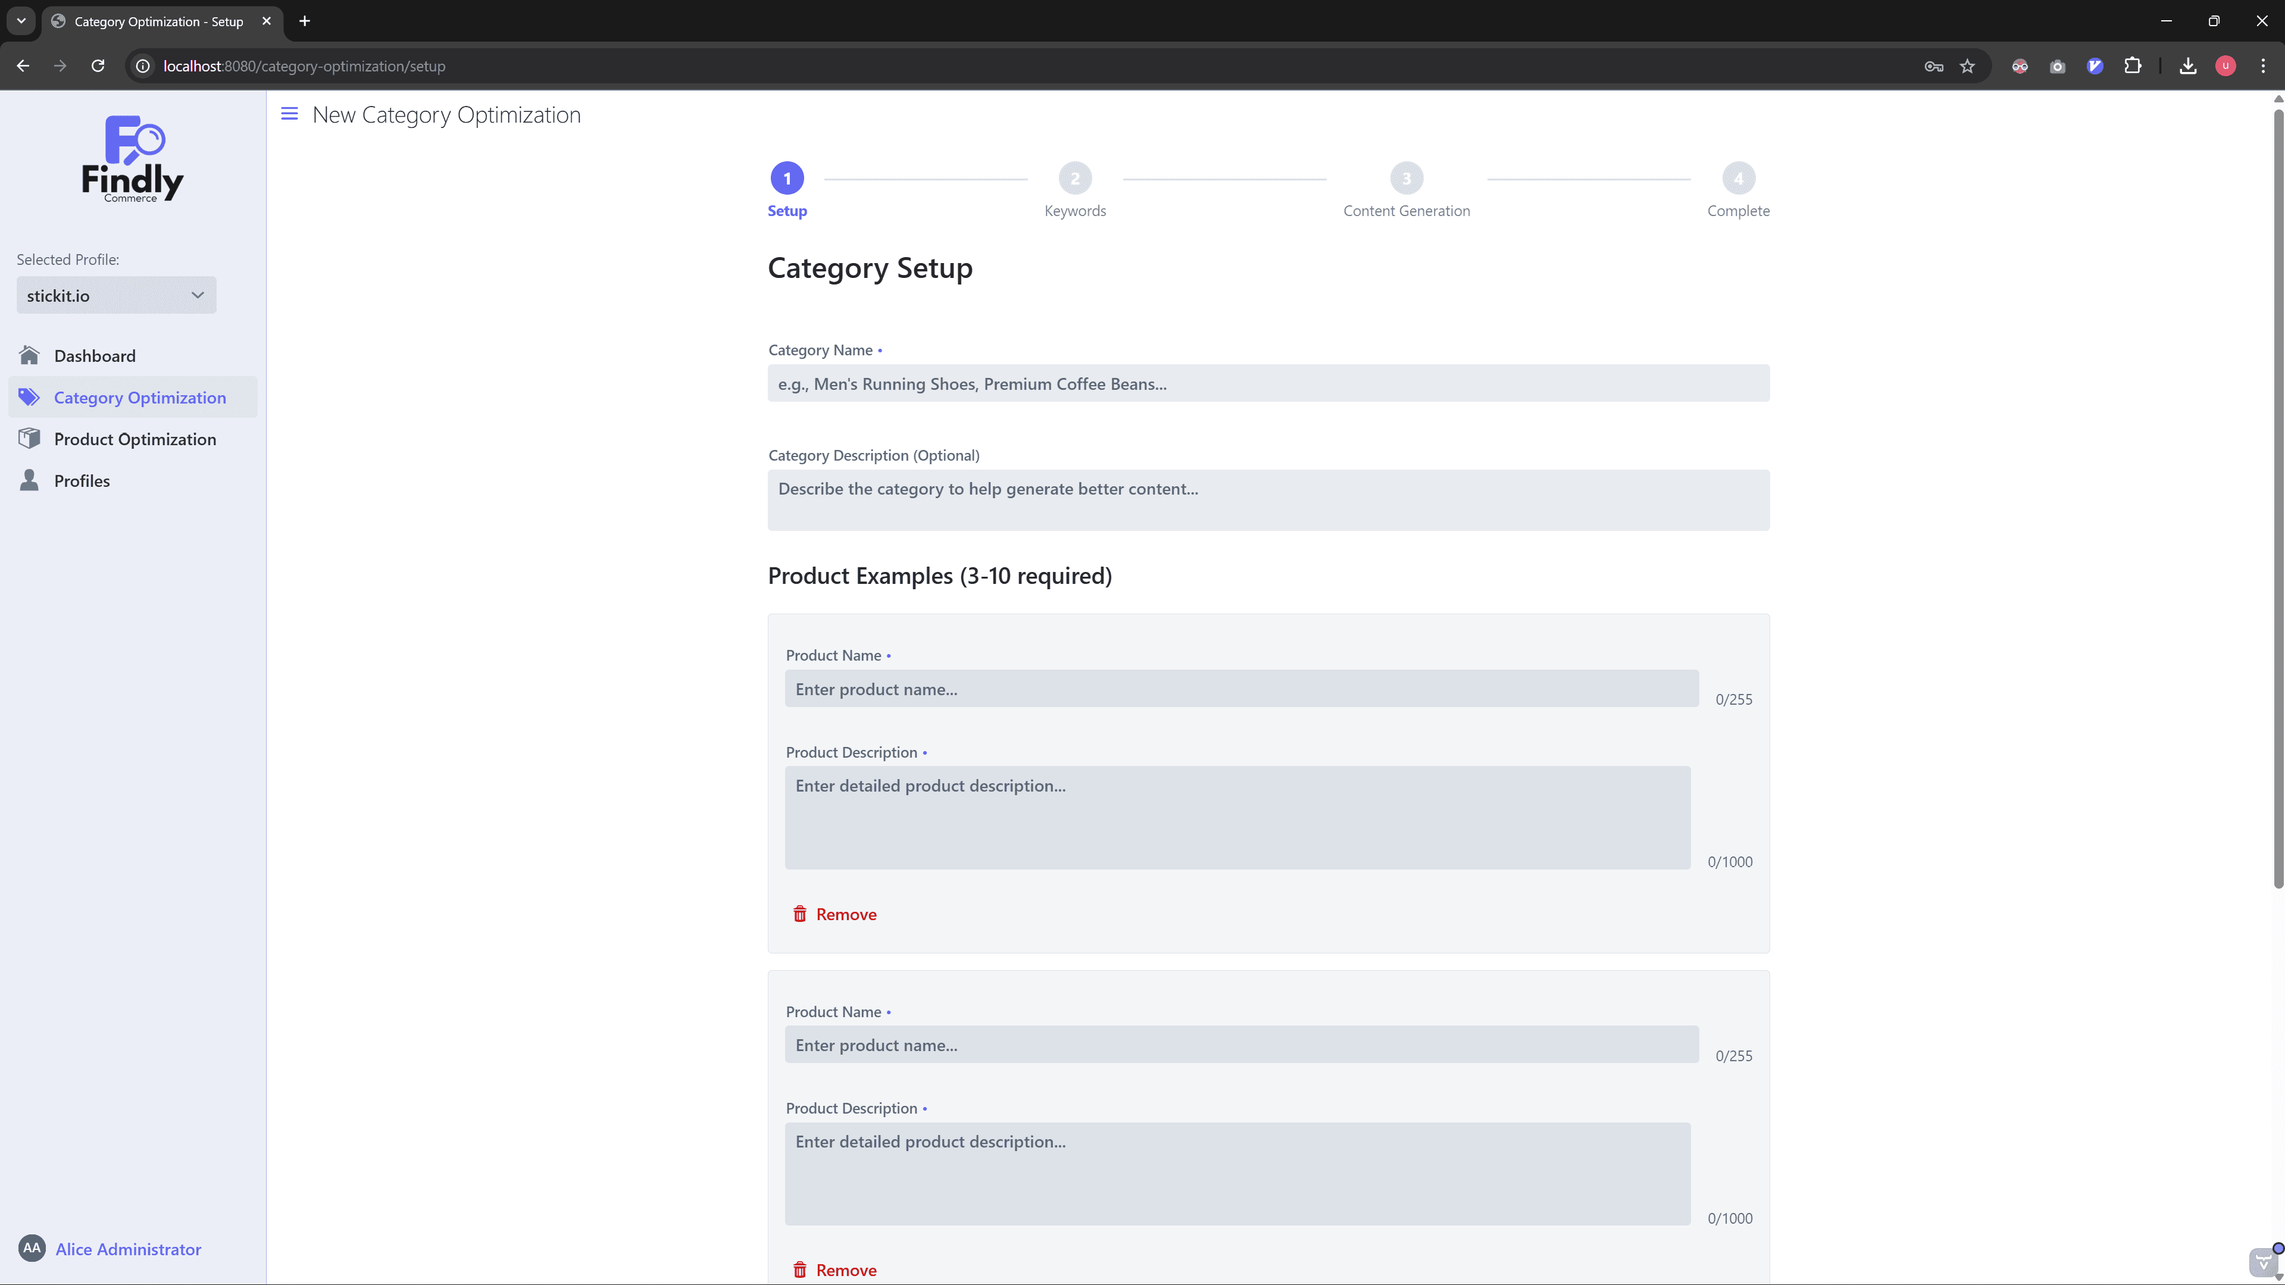
Task: Click the hamburger menu icon
Action: [289, 114]
